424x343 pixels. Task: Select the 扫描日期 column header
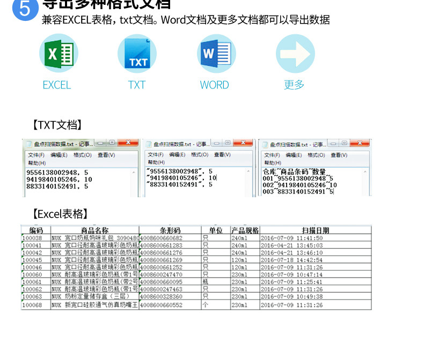[x=316, y=230]
